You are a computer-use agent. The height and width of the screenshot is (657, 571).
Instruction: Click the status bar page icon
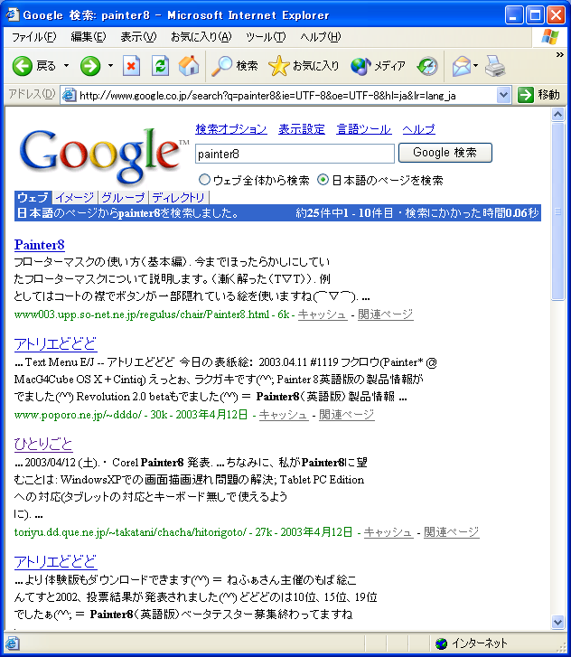(12, 643)
